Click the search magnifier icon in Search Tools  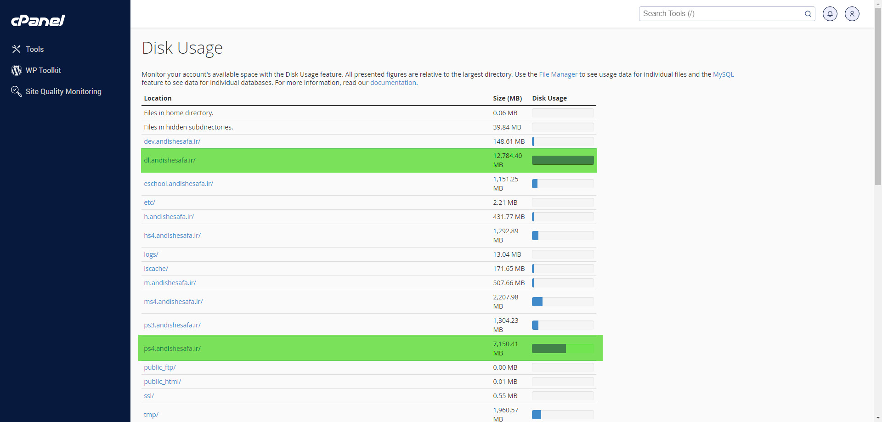click(808, 14)
